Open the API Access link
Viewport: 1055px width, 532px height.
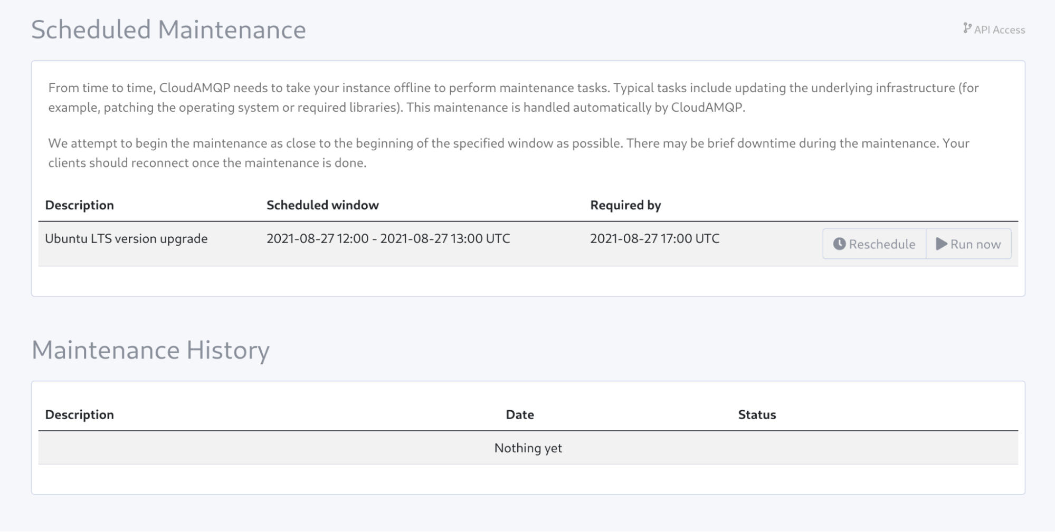(994, 30)
